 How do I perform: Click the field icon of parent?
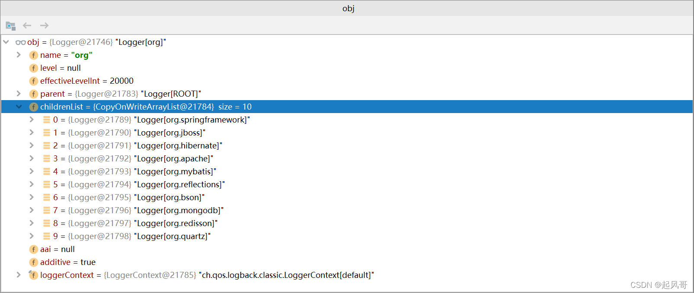pyautogui.click(x=33, y=94)
